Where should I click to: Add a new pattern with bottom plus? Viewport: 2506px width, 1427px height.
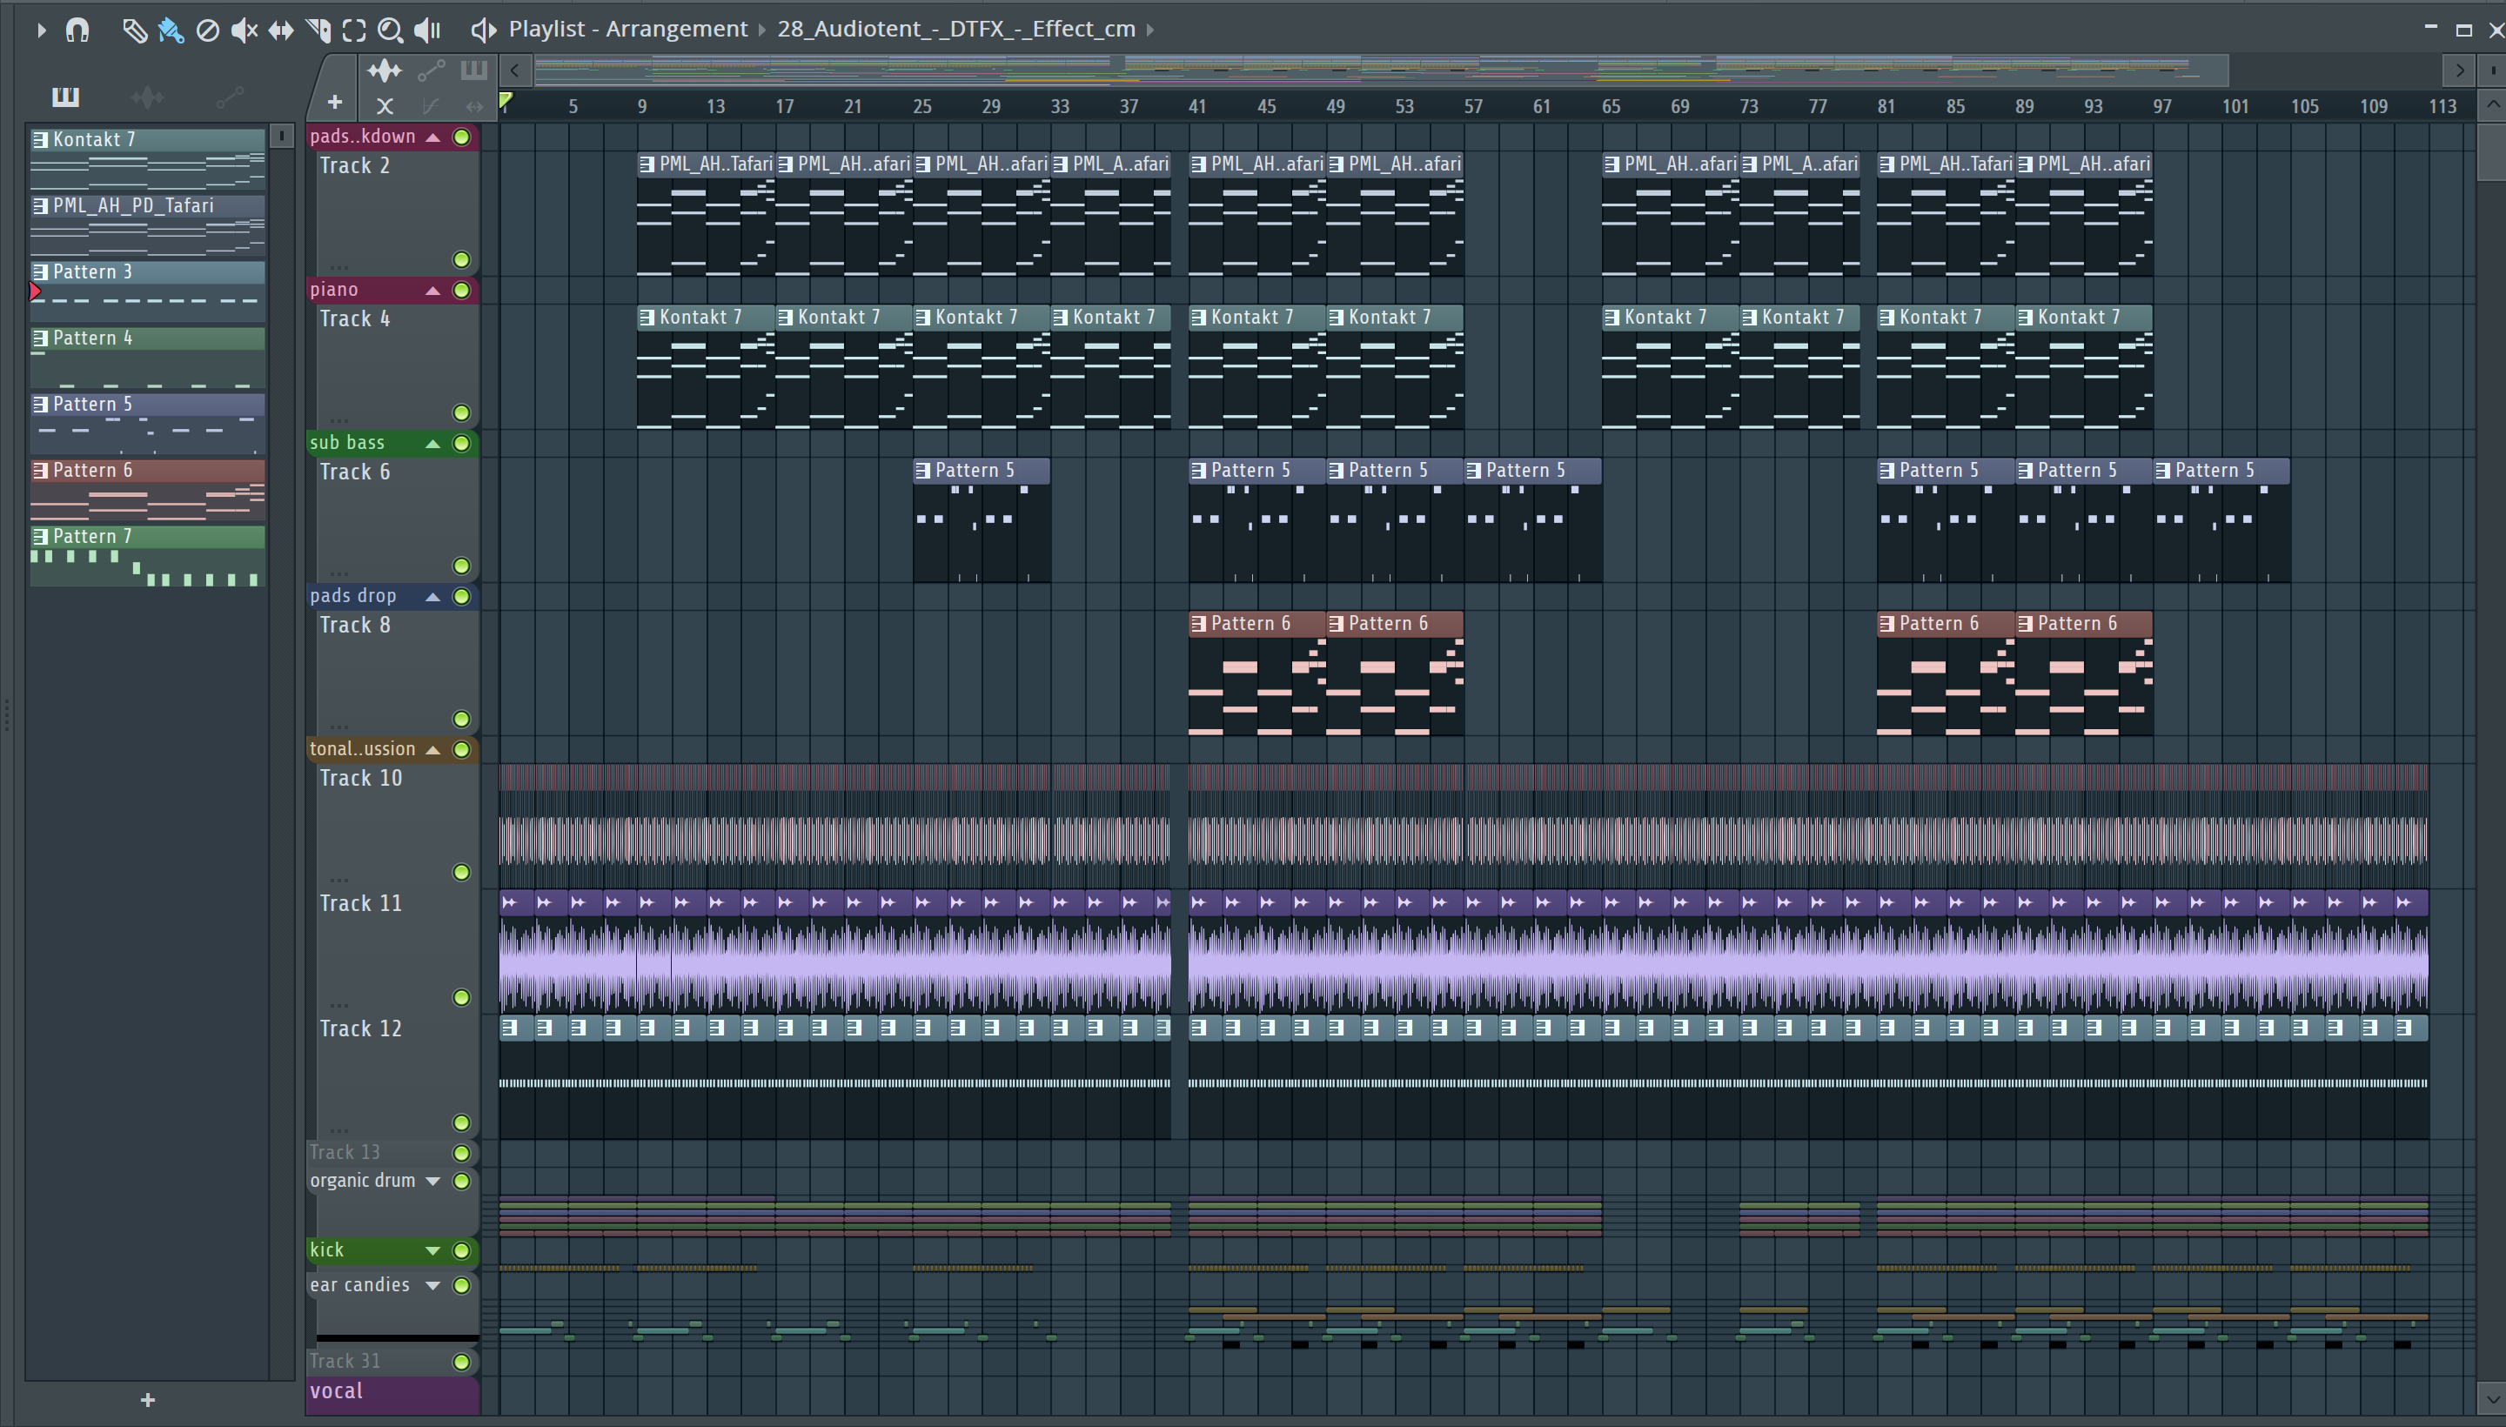[x=148, y=1399]
